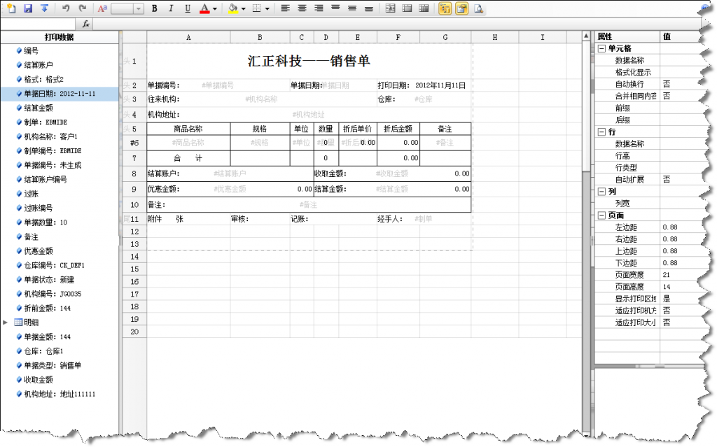Select row header 12
717x447 pixels.
coord(134,232)
